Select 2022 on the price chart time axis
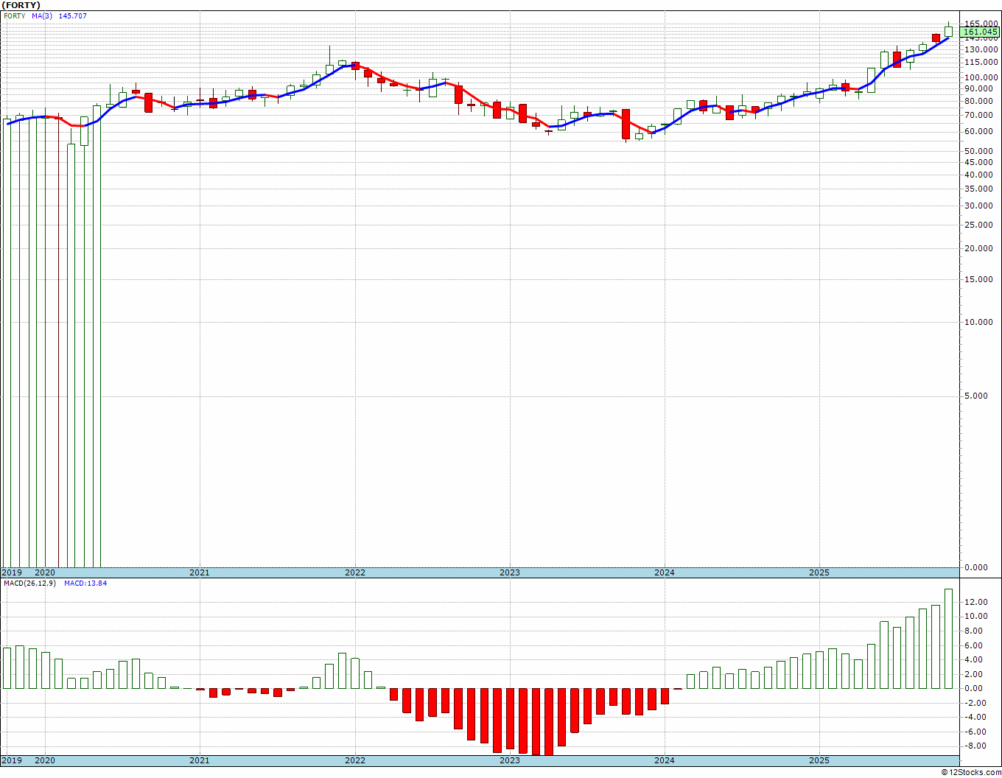Image resolution: width=1002 pixels, height=778 pixels. point(355,572)
